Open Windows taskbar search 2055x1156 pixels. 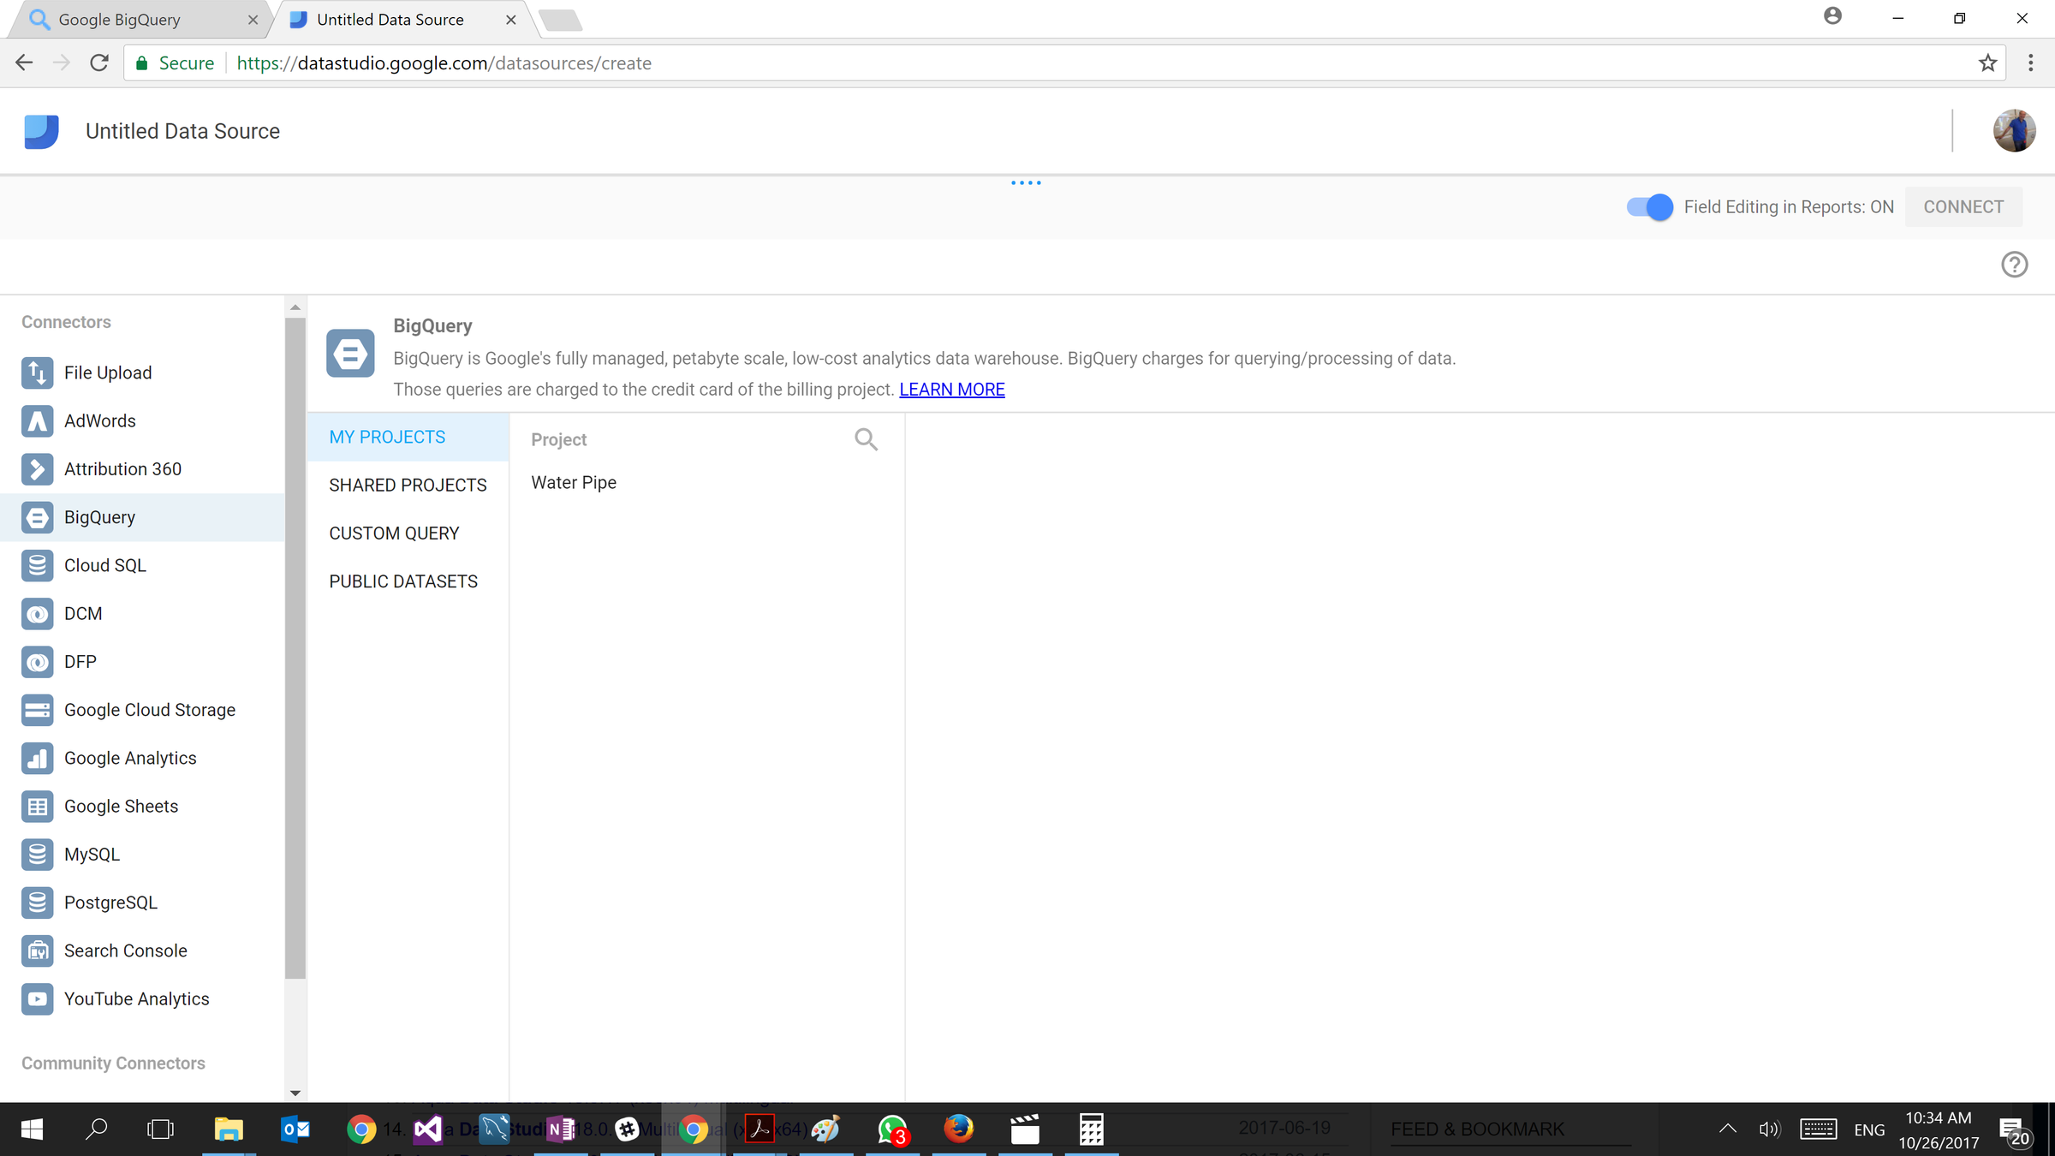(97, 1129)
